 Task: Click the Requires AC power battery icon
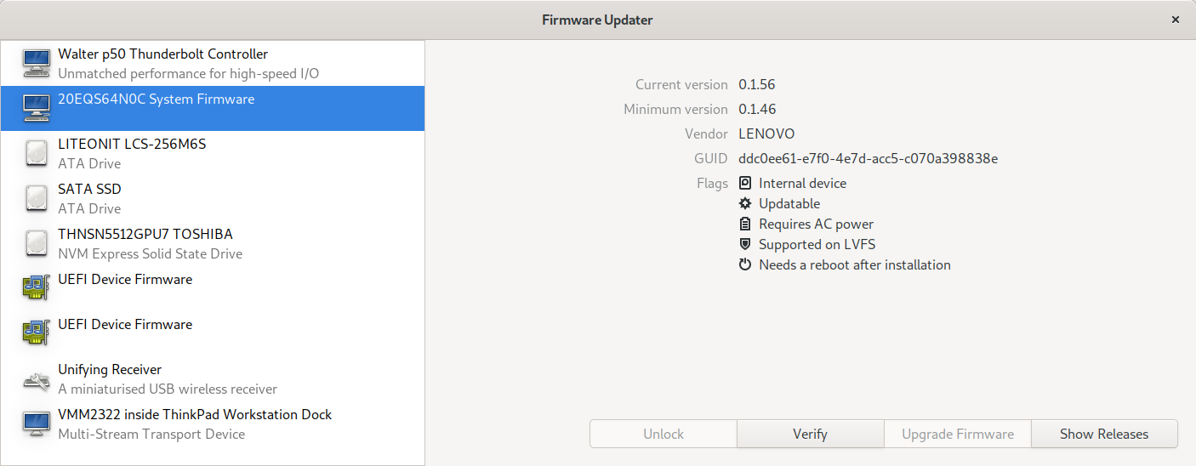tap(745, 224)
